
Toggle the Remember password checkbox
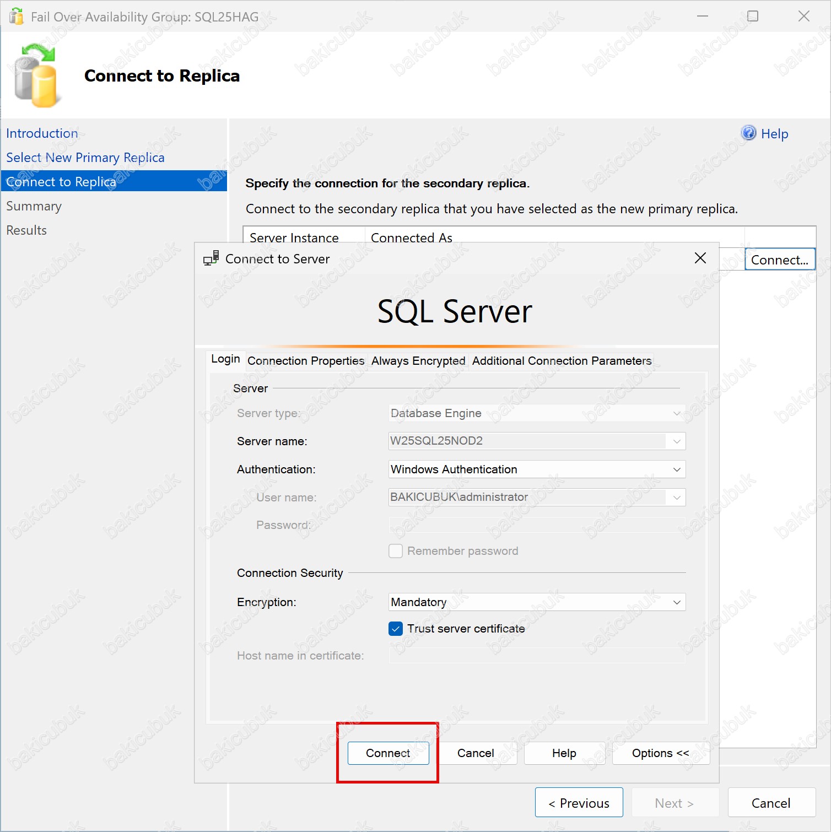[396, 551]
